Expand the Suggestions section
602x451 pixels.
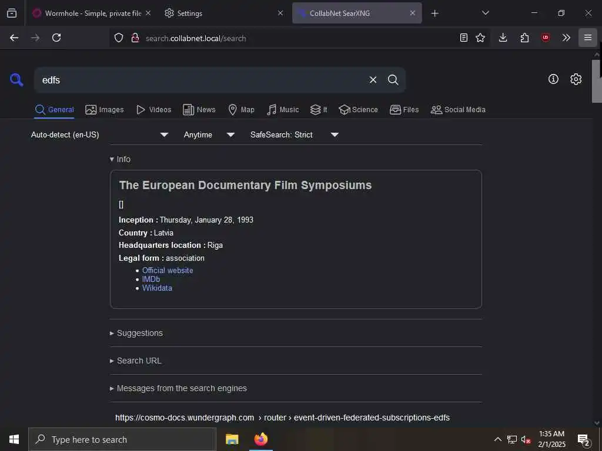coord(136,333)
